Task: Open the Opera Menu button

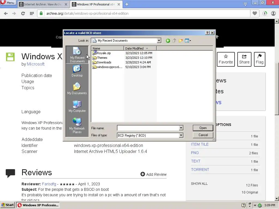Action: [x=8, y=3]
